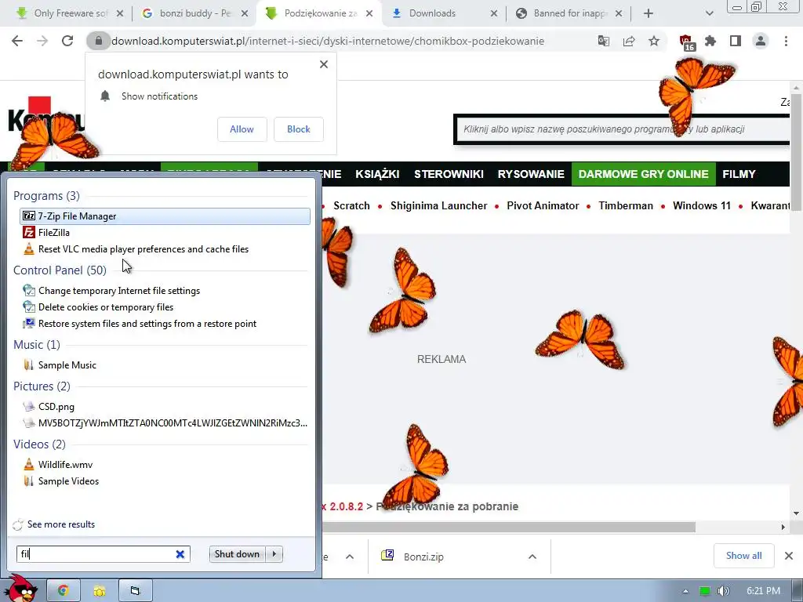
Task: Open STEROWNIKI in site navigation
Action: [449, 174]
